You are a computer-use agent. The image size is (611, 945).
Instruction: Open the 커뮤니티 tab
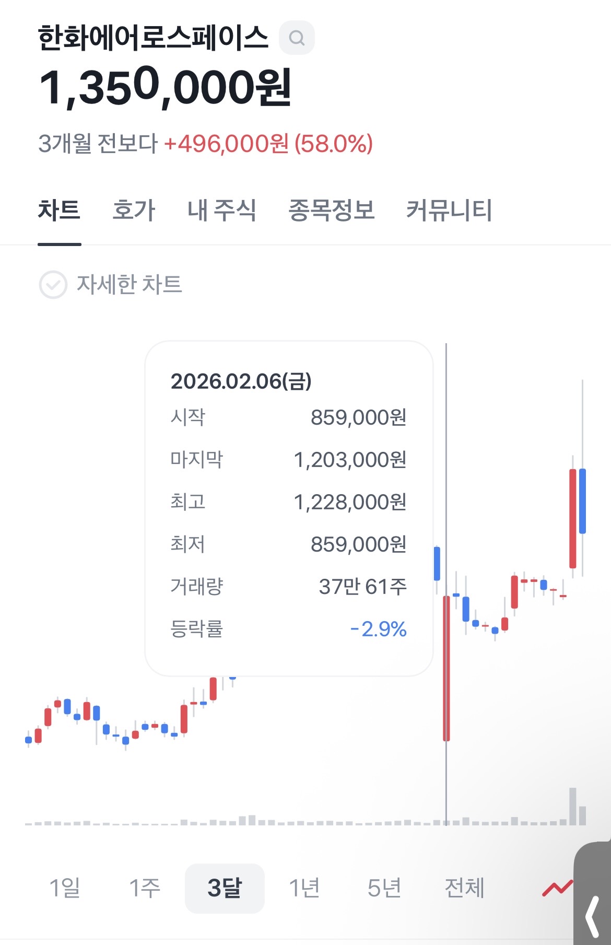449,211
